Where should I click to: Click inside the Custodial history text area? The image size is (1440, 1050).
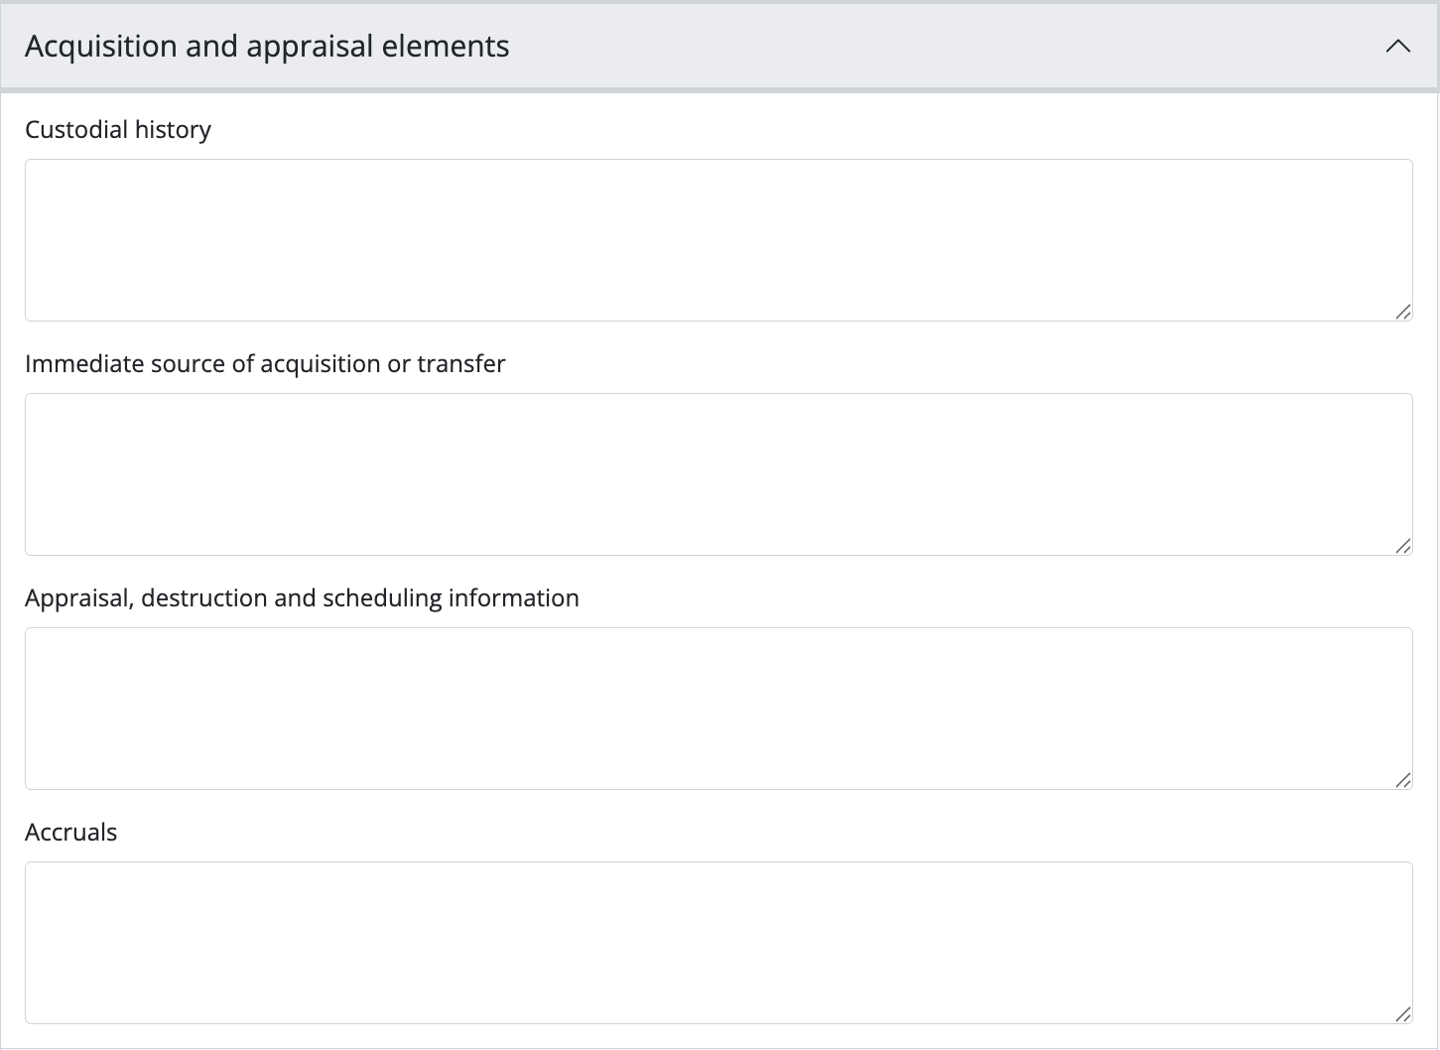click(x=718, y=239)
